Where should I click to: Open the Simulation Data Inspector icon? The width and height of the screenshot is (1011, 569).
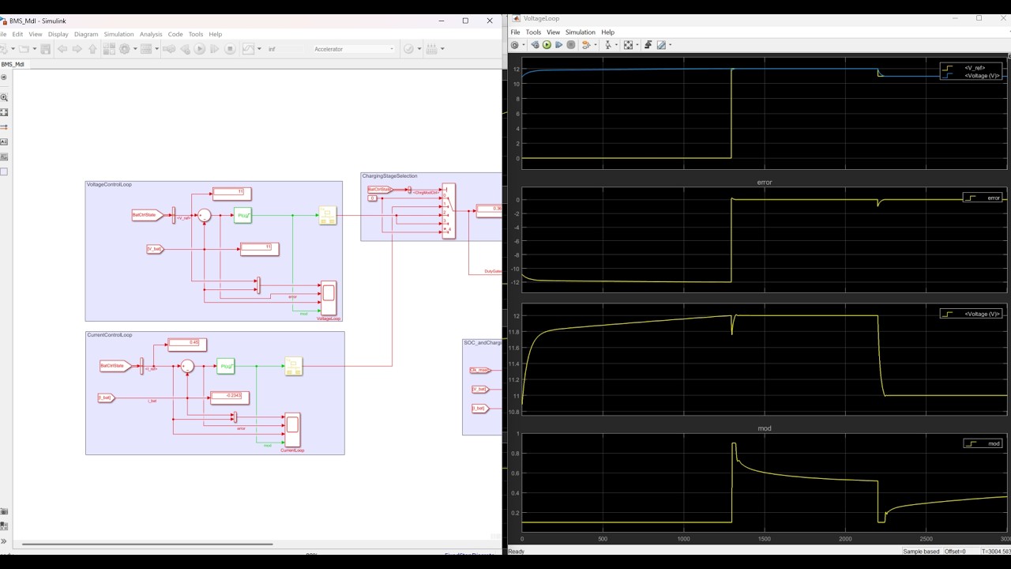click(248, 49)
